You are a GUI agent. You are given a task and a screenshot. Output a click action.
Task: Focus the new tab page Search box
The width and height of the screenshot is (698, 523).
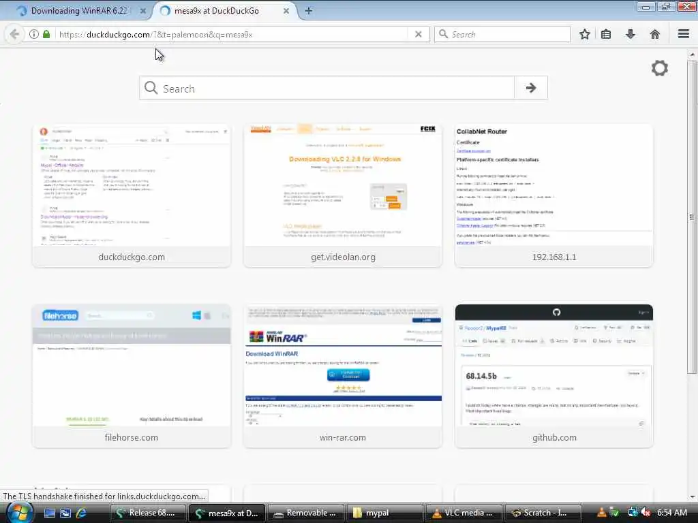click(327, 88)
